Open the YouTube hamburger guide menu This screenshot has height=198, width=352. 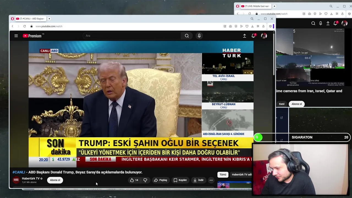[x=16, y=36]
